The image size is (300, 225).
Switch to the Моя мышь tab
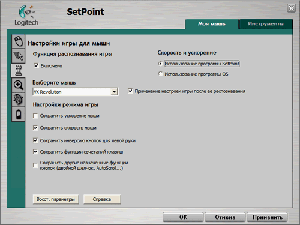[212, 24]
